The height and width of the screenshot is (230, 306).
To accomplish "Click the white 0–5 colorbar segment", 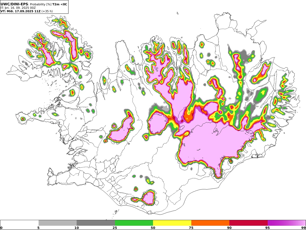I will pos(19,223).
